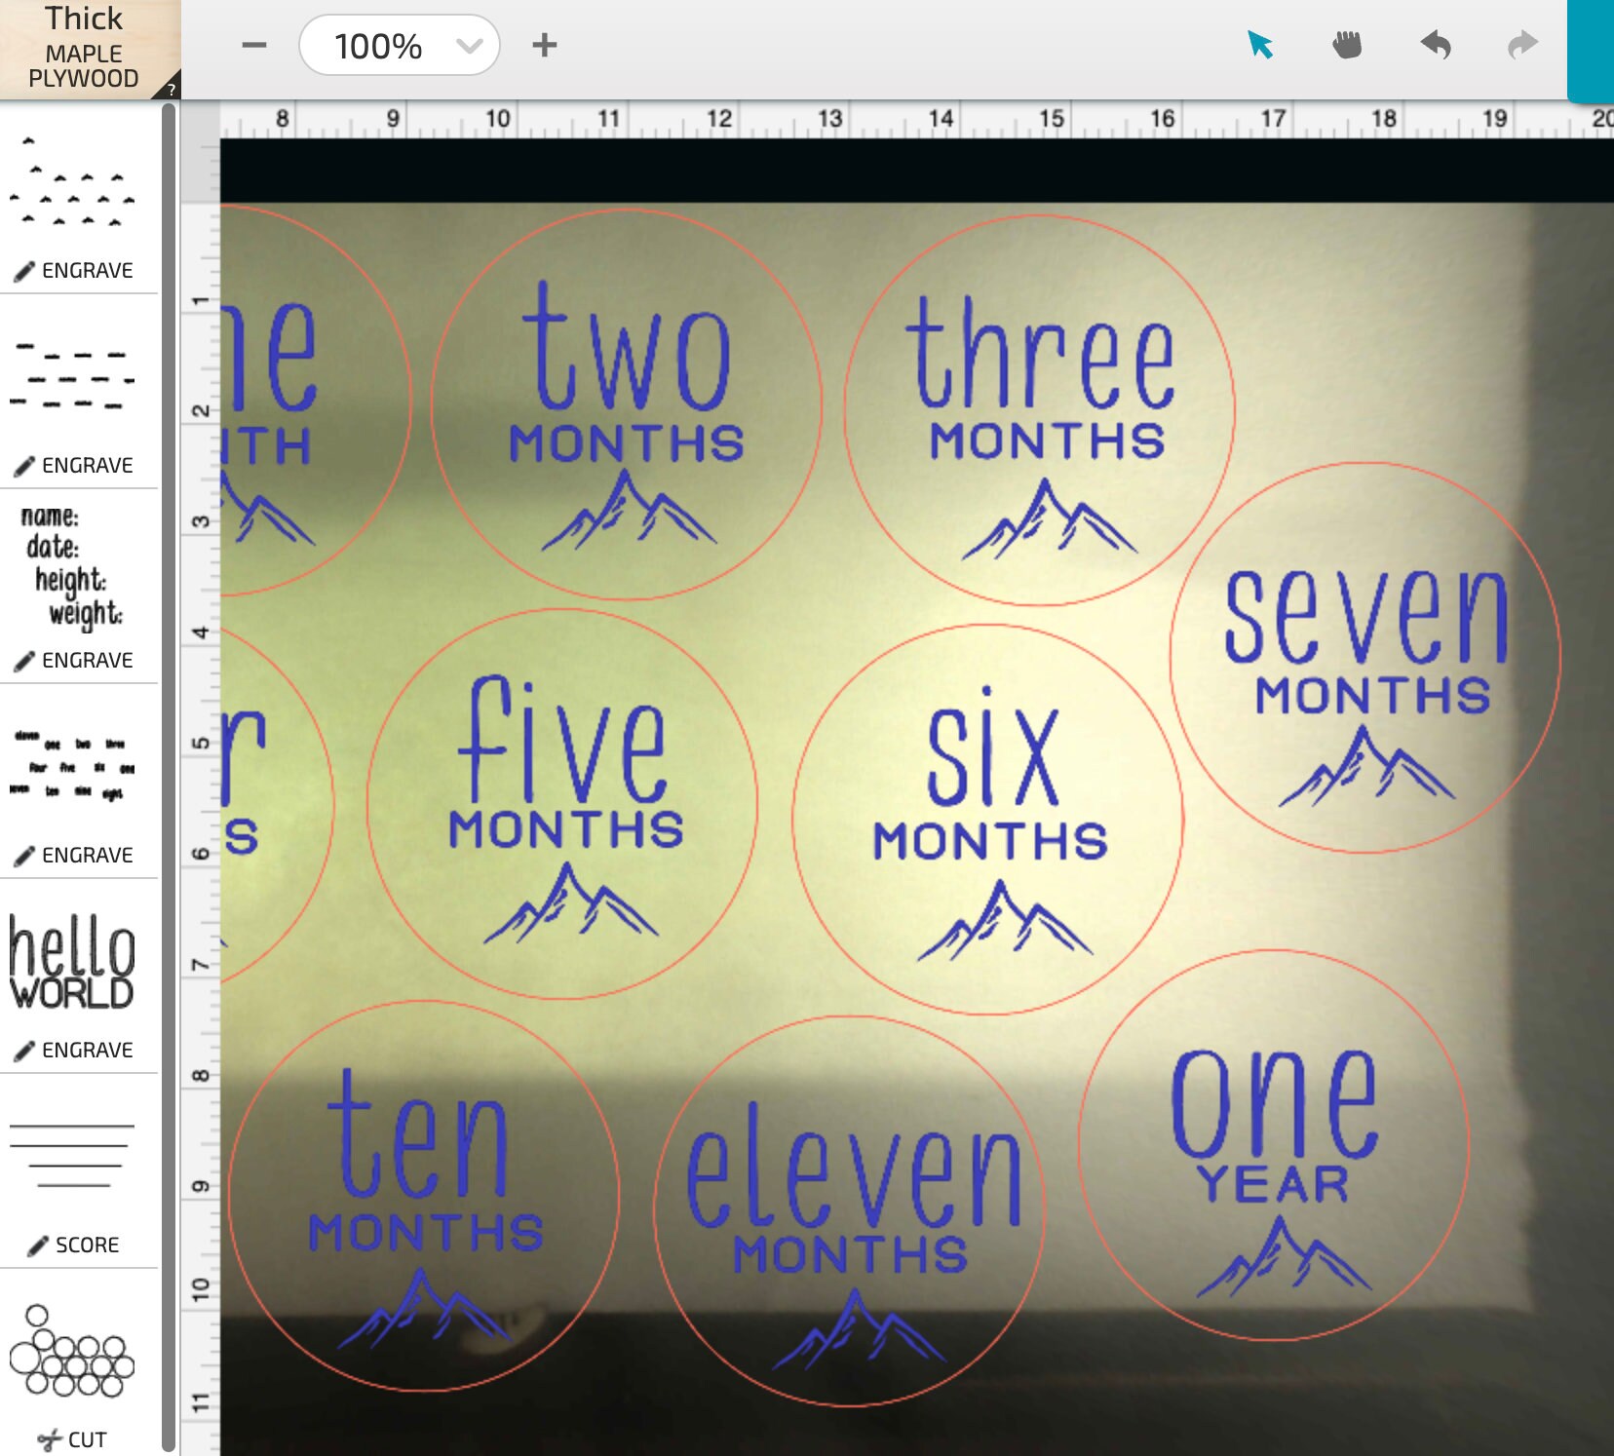
Task: Select the hello WORLD engrave thumbnail
Action: point(72,961)
